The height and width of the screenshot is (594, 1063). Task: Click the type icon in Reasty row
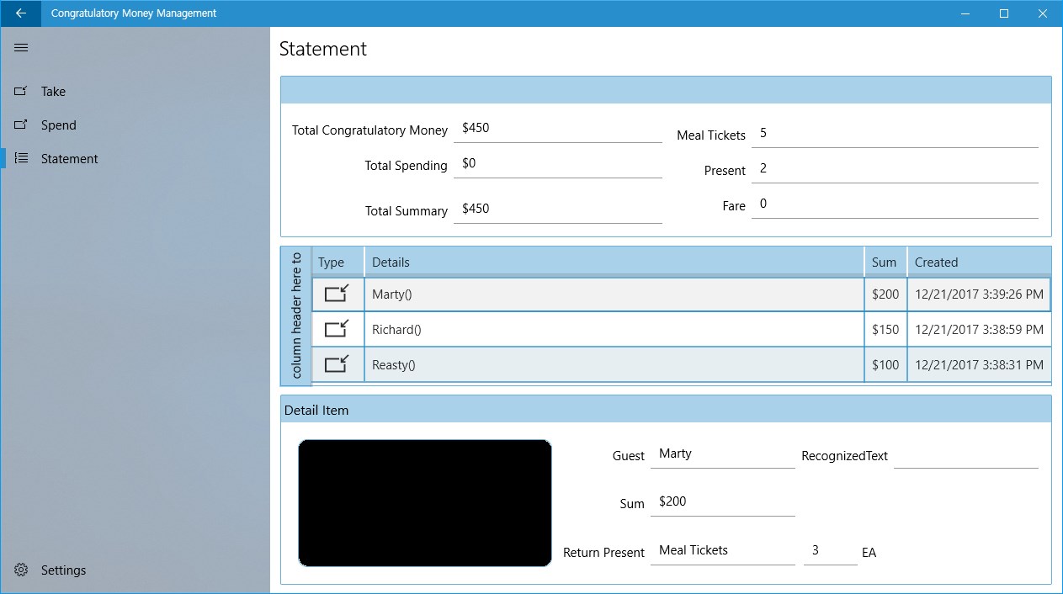click(337, 364)
